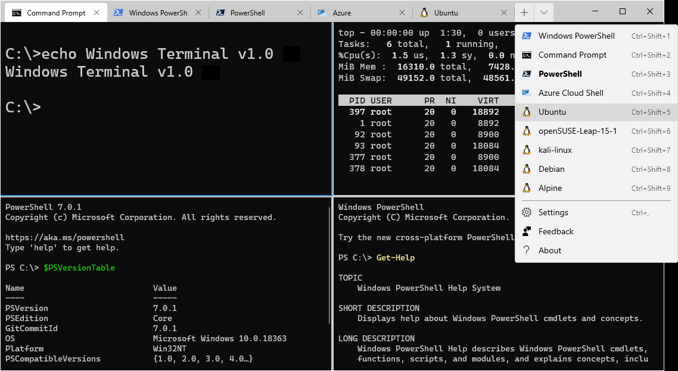Open a new tab with the plus button
The image size is (678, 371).
pyautogui.click(x=524, y=11)
